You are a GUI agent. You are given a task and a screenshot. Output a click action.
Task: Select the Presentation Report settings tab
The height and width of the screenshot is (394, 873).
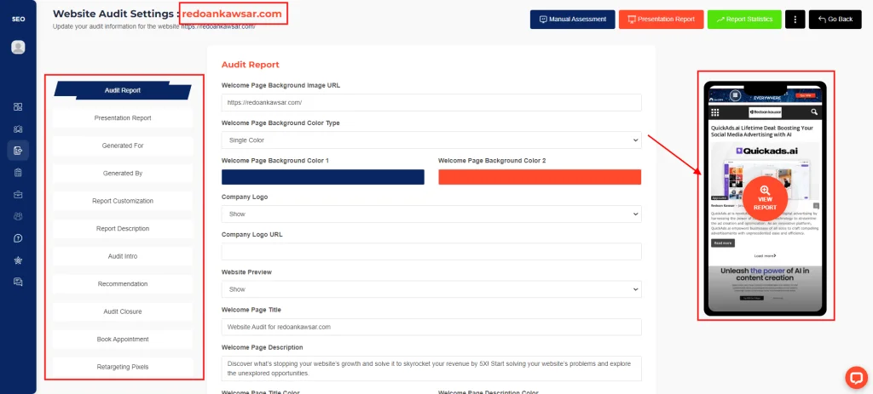coord(123,118)
